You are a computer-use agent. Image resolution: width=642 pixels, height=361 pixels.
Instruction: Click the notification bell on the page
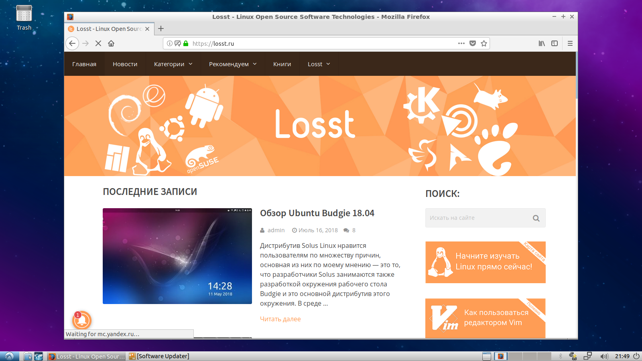tap(82, 320)
